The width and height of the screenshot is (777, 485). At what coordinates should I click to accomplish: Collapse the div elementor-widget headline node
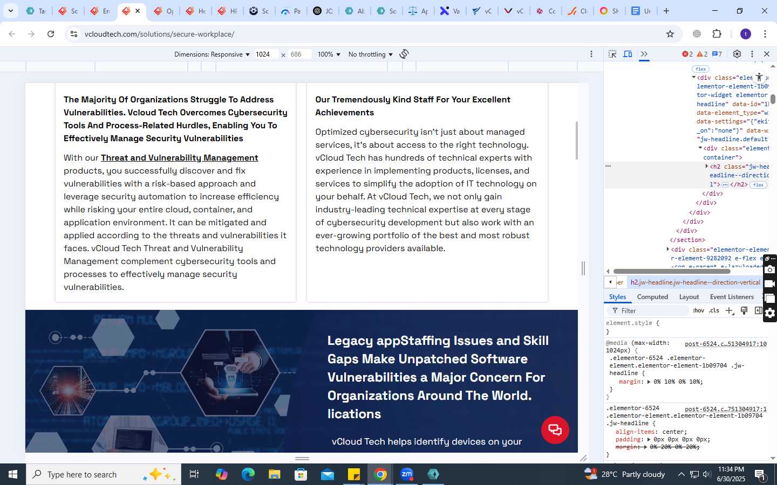pyautogui.click(x=693, y=78)
